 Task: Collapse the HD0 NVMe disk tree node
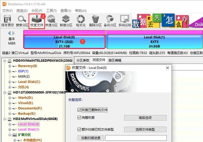point(5,61)
